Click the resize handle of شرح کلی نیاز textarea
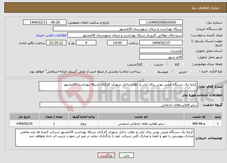The image size is (227, 163). [40, 90]
